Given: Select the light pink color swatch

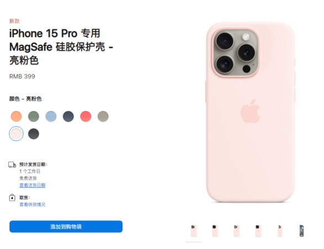Looking at the screenshot, I should 16,134.
